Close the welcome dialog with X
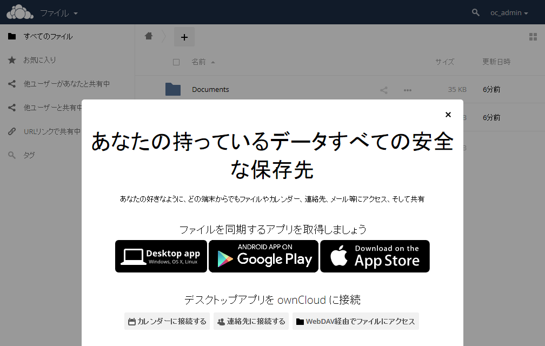This screenshot has width=545, height=346. coord(448,115)
